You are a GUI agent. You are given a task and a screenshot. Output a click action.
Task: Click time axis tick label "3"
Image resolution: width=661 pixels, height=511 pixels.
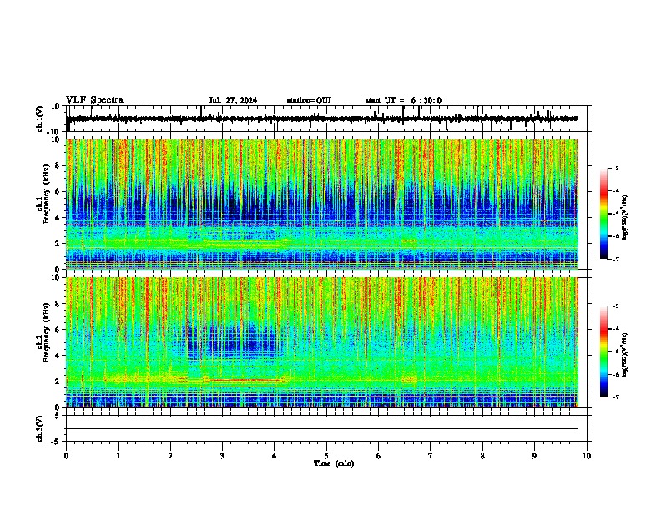222,456
